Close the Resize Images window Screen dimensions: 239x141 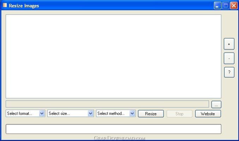(x=234, y=5)
